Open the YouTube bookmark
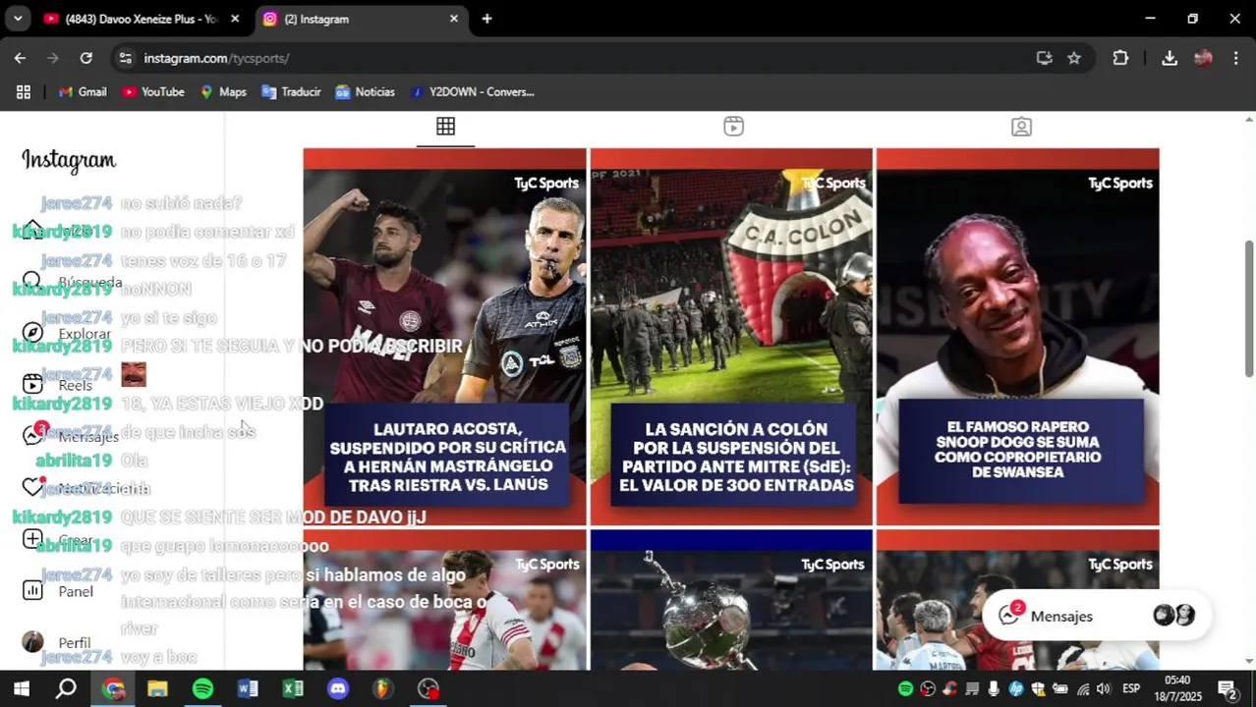 point(153,91)
